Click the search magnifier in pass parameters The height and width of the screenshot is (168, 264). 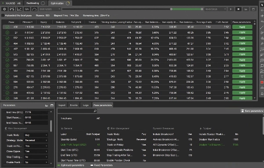(x=95, y=111)
